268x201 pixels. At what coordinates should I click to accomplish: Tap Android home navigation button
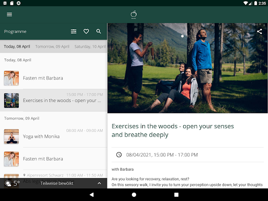(x=134, y=195)
